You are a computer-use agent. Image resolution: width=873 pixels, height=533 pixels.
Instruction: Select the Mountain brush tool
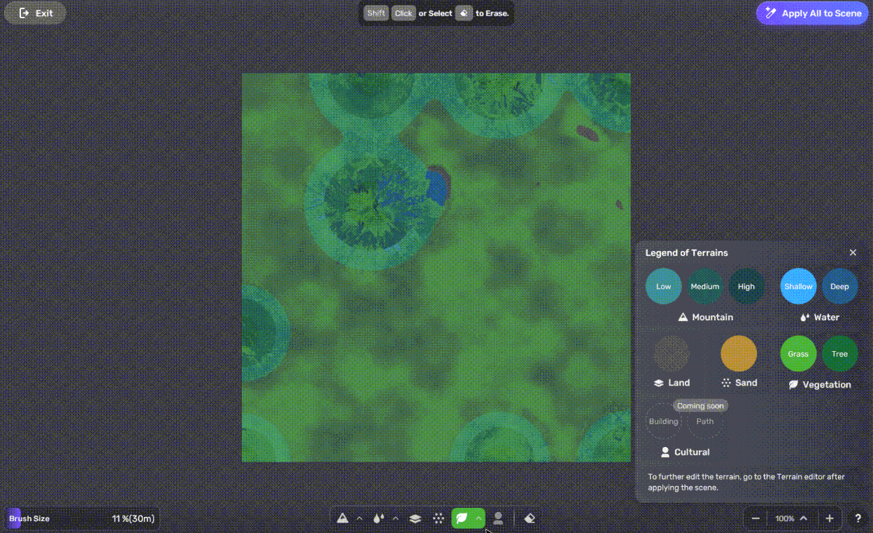point(342,518)
